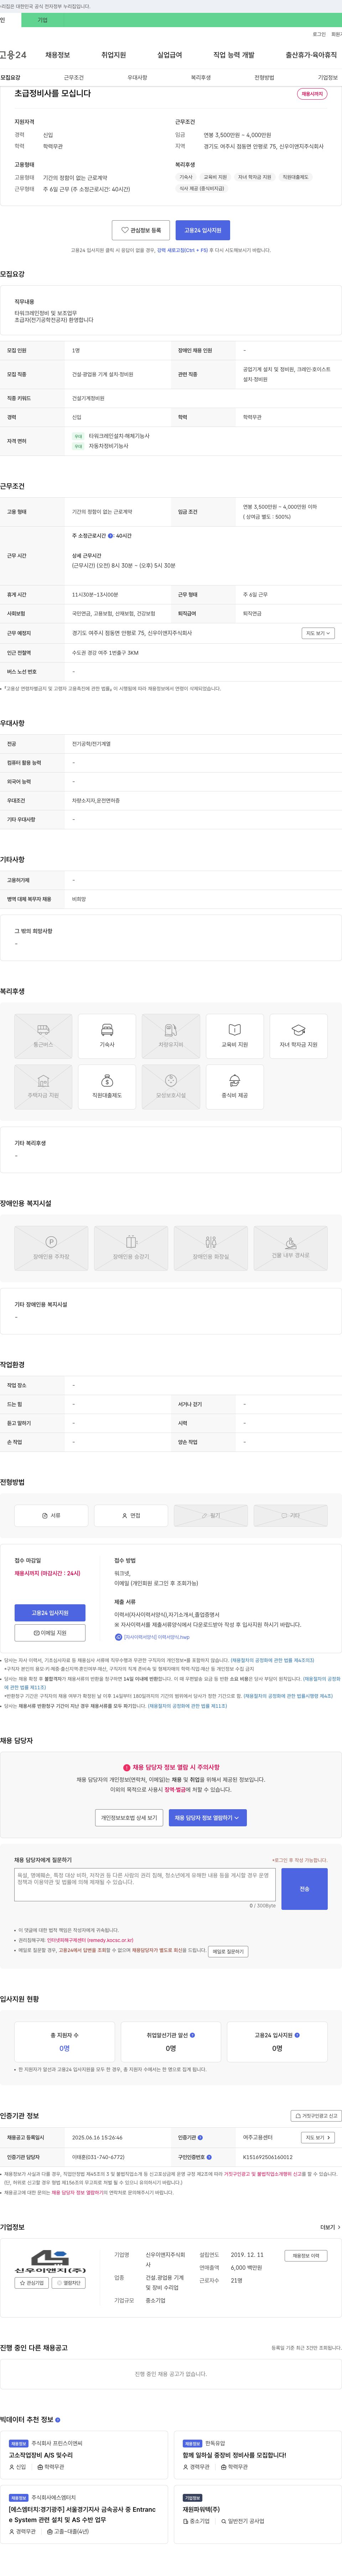Jump to 근무조건 section tab
Screen dimensions: 342x2576
[74, 77]
